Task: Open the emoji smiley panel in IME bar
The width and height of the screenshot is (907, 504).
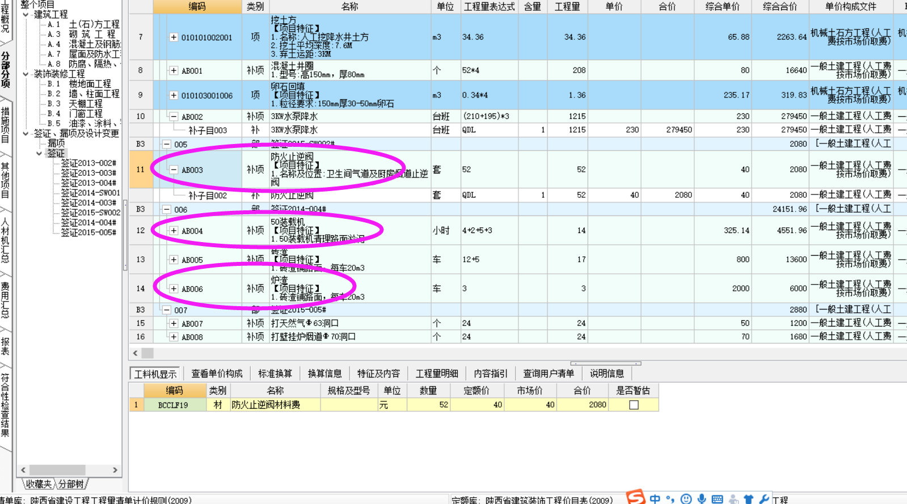Action: click(686, 499)
